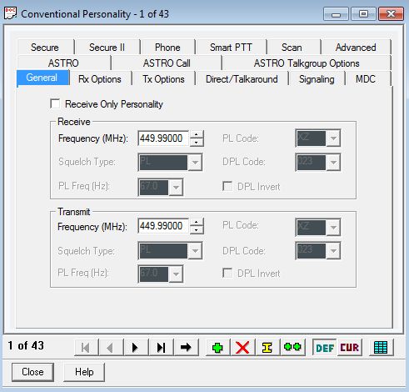Switch to the Rx Options tab

tap(100, 79)
